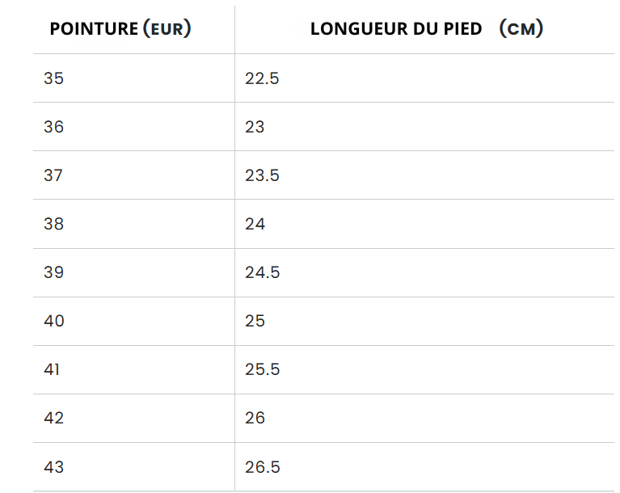Viewport: 620px width, 493px height.
Task: Select the 26 foot length cell
Action: 424,418
